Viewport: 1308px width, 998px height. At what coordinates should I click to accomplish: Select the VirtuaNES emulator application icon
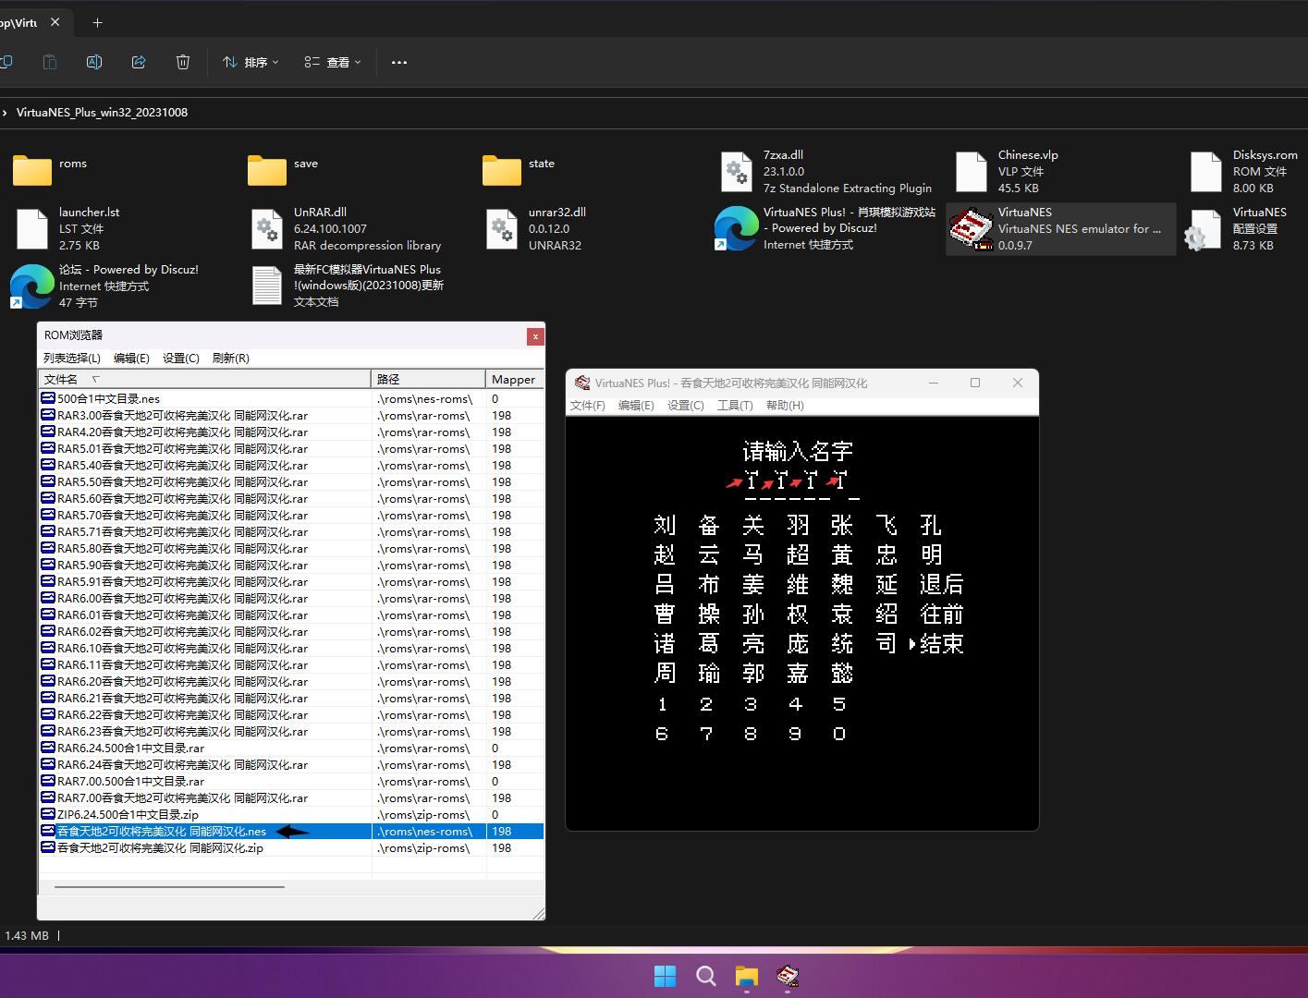[x=972, y=229]
